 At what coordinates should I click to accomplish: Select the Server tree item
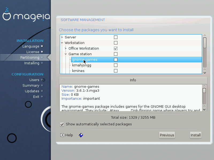[70, 37]
